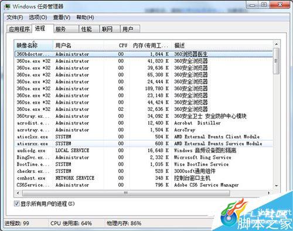Toggle 显示所有用户的进程 checkbox
This screenshot has height=231, width=293.
pos(17,203)
